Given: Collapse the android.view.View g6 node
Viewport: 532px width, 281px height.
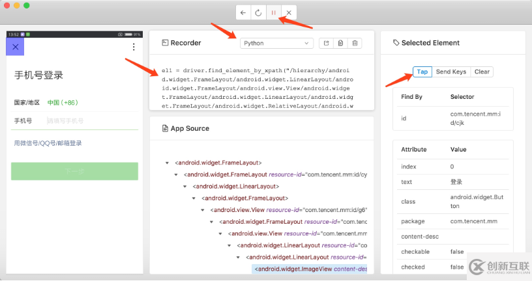Looking at the screenshot, I should click(x=203, y=210).
